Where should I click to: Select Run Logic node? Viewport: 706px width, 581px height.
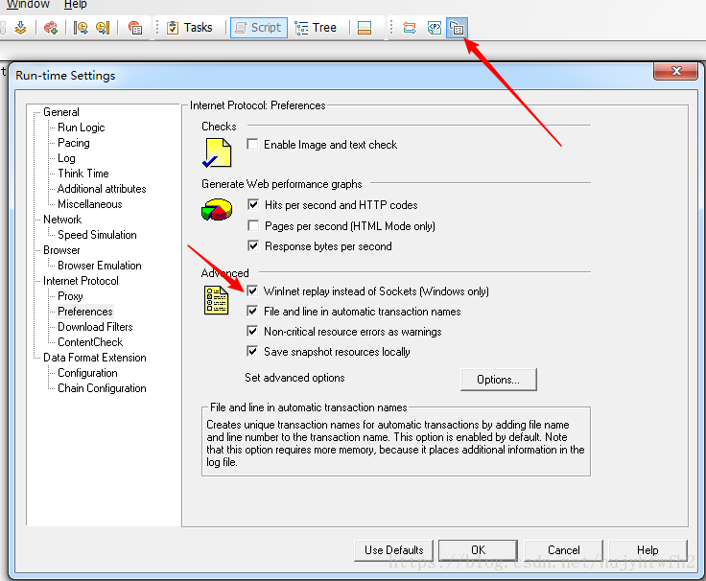coord(81,128)
